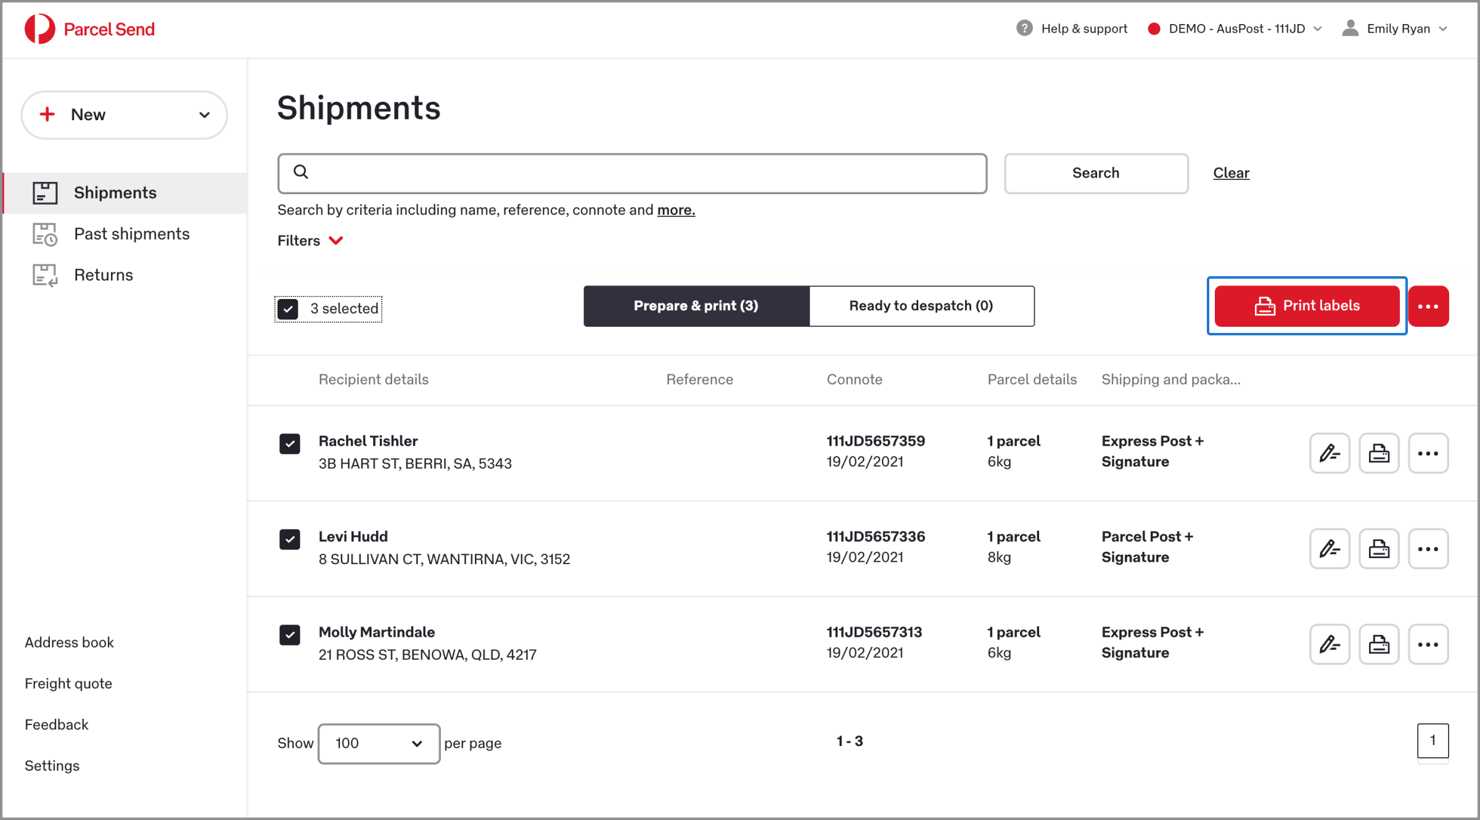Screen dimensions: 1480x820
Task: Edit Rachel Tishler shipment with pencil icon
Action: [1330, 453]
